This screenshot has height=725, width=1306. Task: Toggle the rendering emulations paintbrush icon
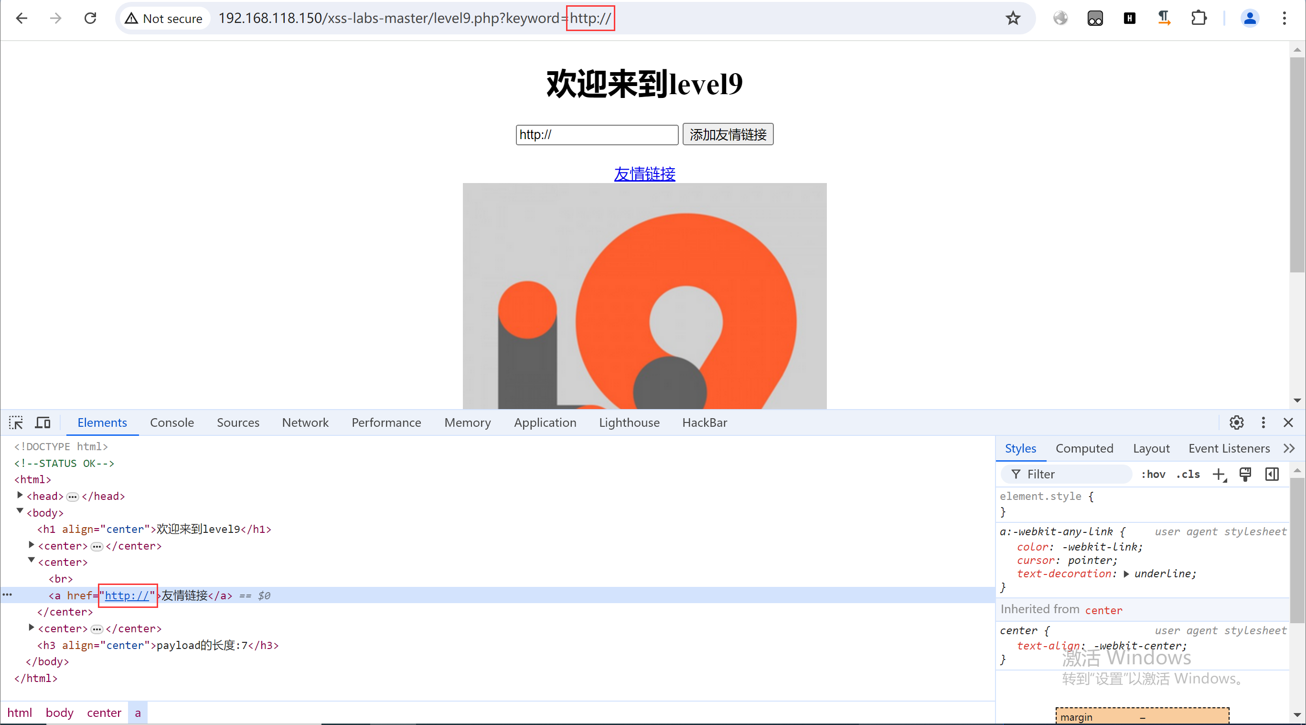pyautogui.click(x=1245, y=475)
